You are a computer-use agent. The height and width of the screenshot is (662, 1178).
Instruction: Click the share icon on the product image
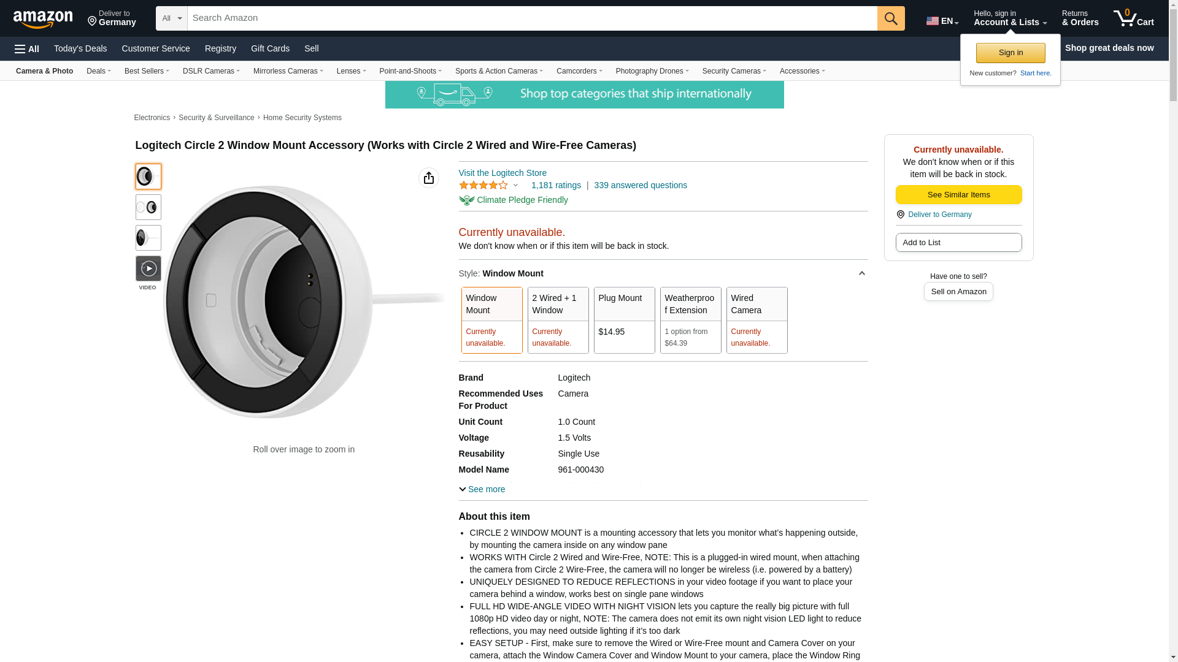(428, 178)
